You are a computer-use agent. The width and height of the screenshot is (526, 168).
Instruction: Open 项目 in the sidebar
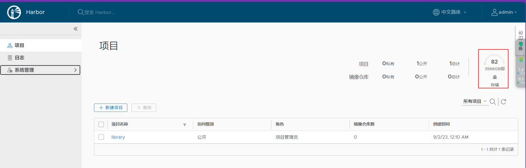41,45
